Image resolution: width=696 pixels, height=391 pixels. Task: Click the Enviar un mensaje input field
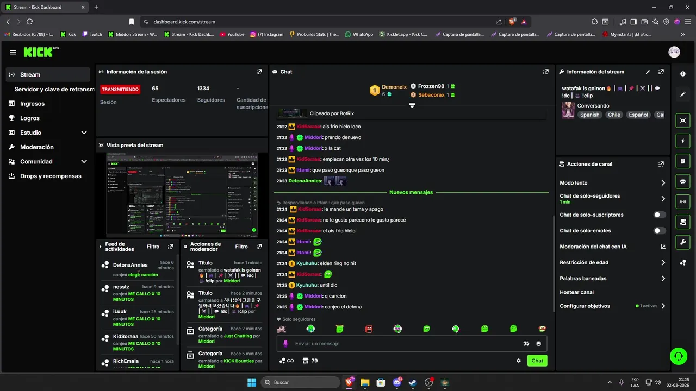coord(412,344)
